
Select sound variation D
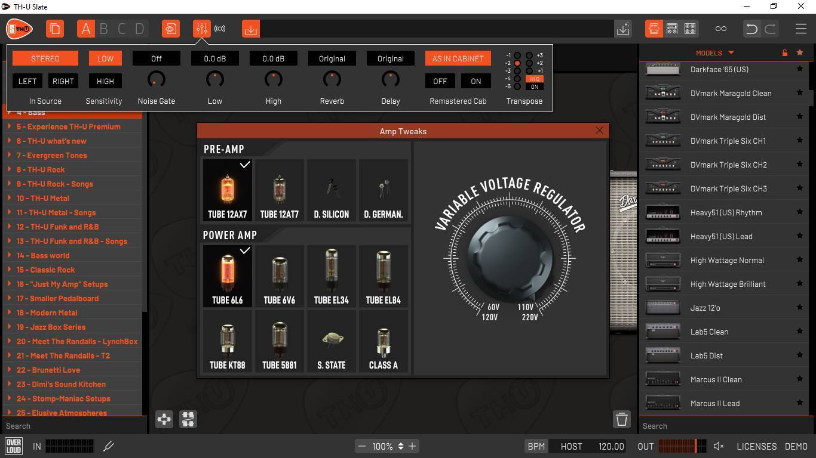(139, 29)
